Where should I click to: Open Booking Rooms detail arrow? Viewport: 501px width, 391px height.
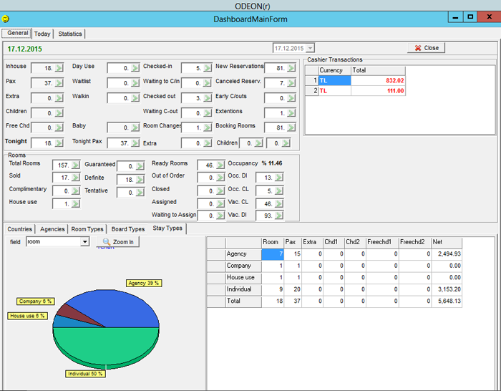pyautogui.click(x=291, y=127)
